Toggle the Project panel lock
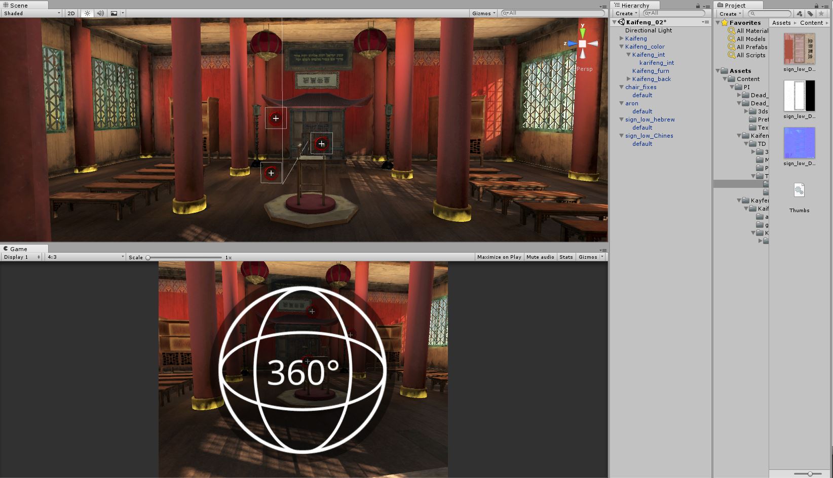The image size is (833, 478). coord(816,6)
